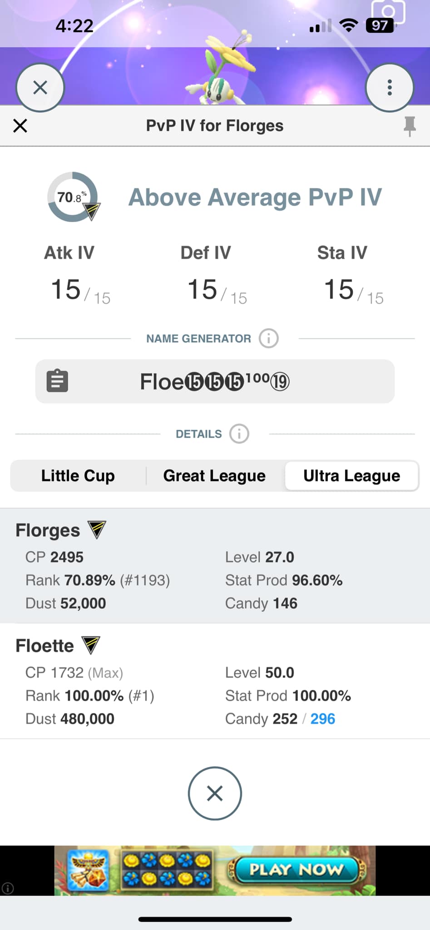Open Details info icon

(x=239, y=434)
